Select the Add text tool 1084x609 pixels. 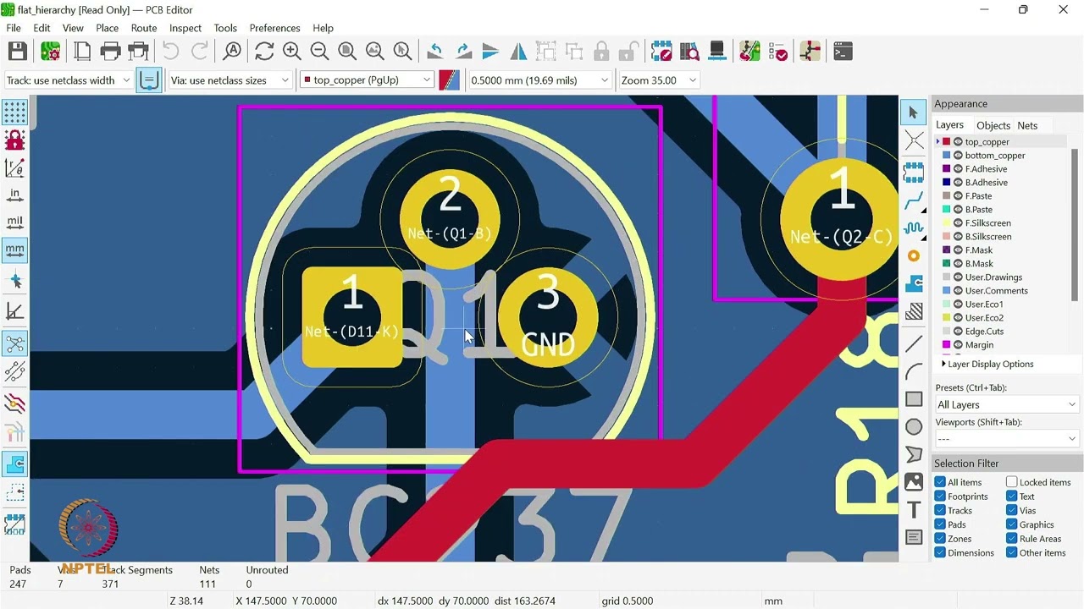point(914,509)
